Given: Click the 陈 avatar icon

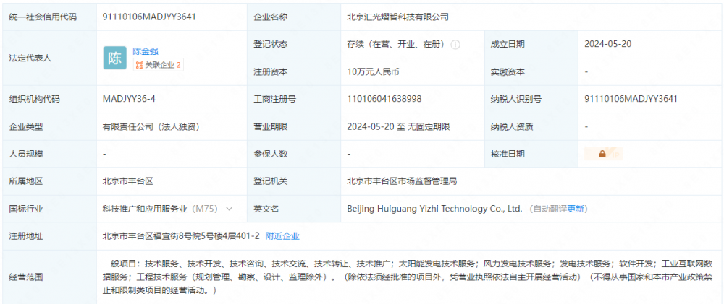Looking at the screenshot, I should pos(114,58).
